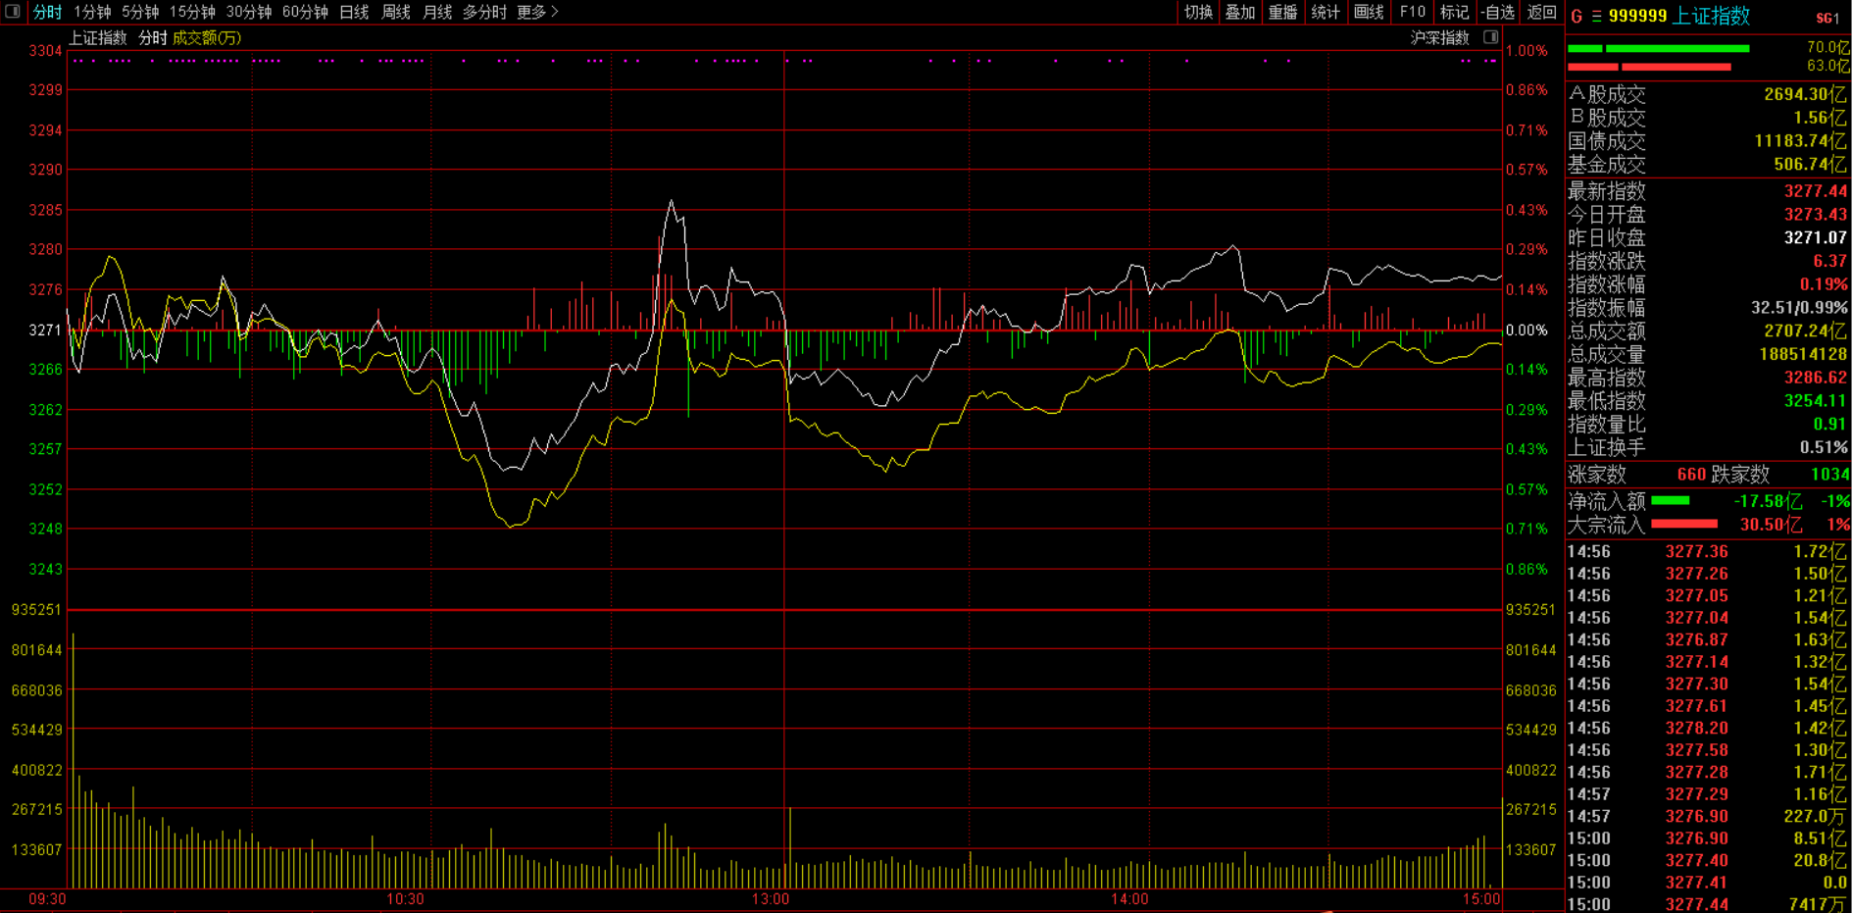Click the green 净流入额 bar

1671,501
